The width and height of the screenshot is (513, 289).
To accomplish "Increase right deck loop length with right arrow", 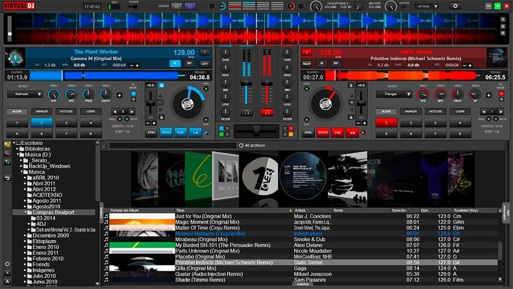I will tap(501, 112).
